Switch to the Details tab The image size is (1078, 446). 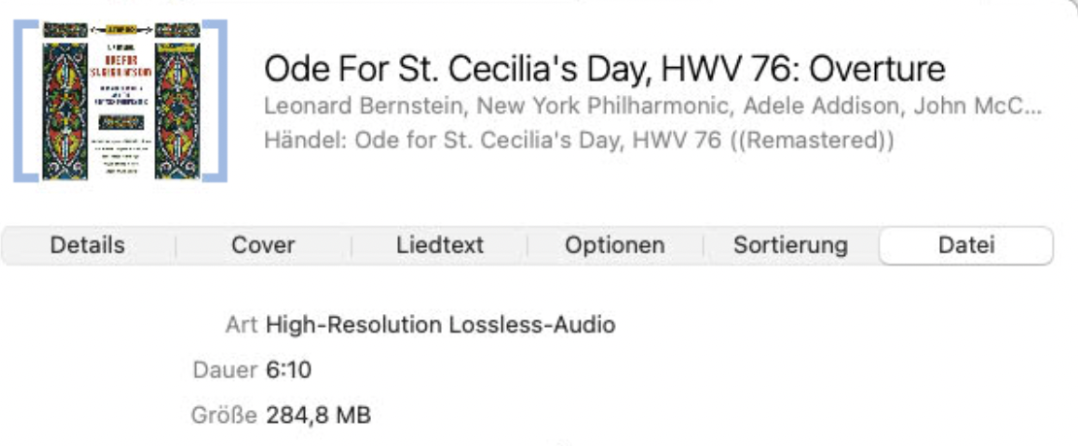[87, 245]
